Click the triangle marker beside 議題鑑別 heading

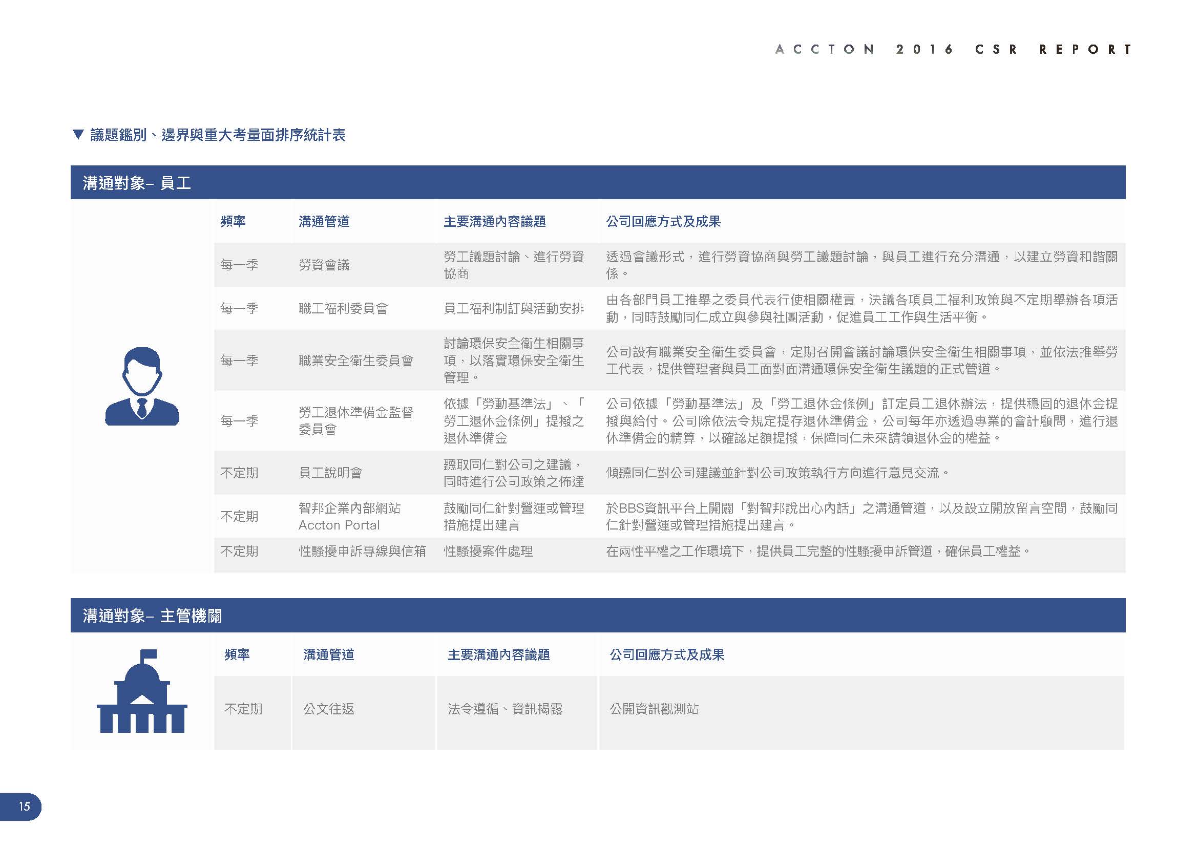78,135
